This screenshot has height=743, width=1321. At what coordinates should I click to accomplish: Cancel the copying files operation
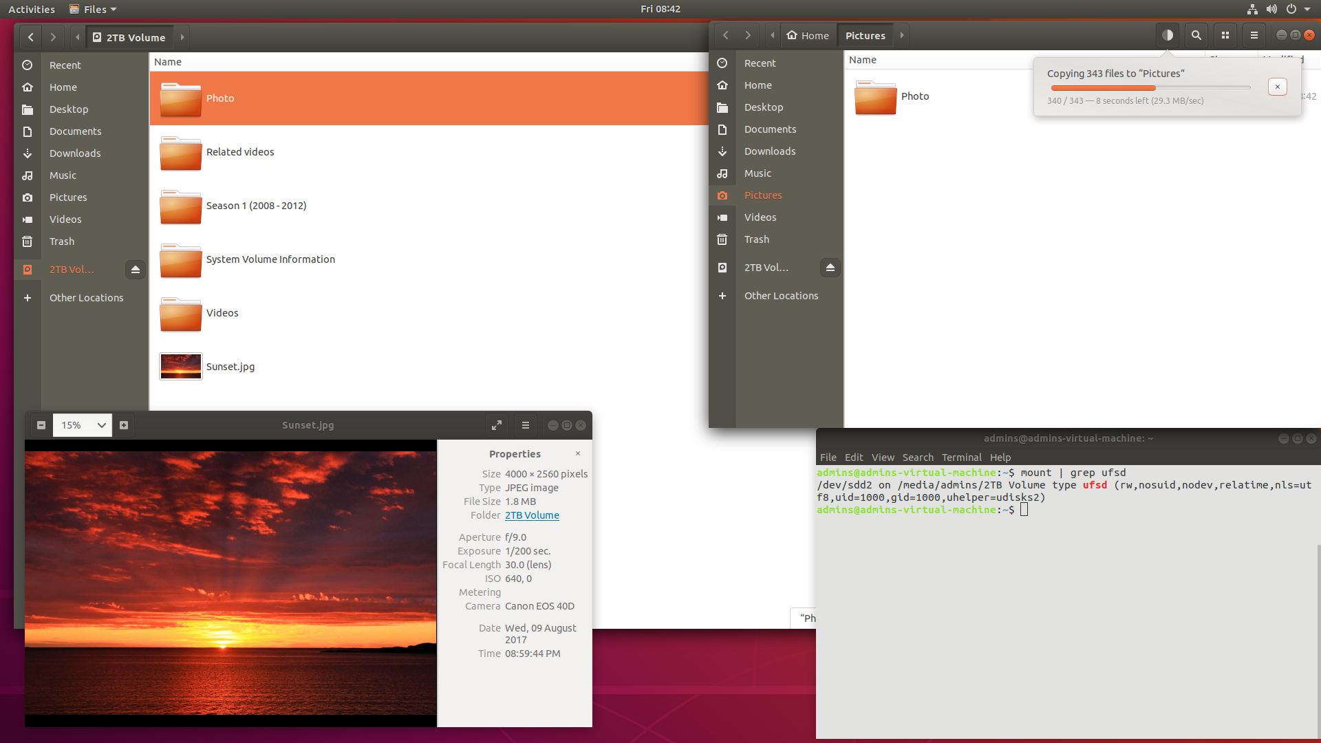click(1278, 87)
